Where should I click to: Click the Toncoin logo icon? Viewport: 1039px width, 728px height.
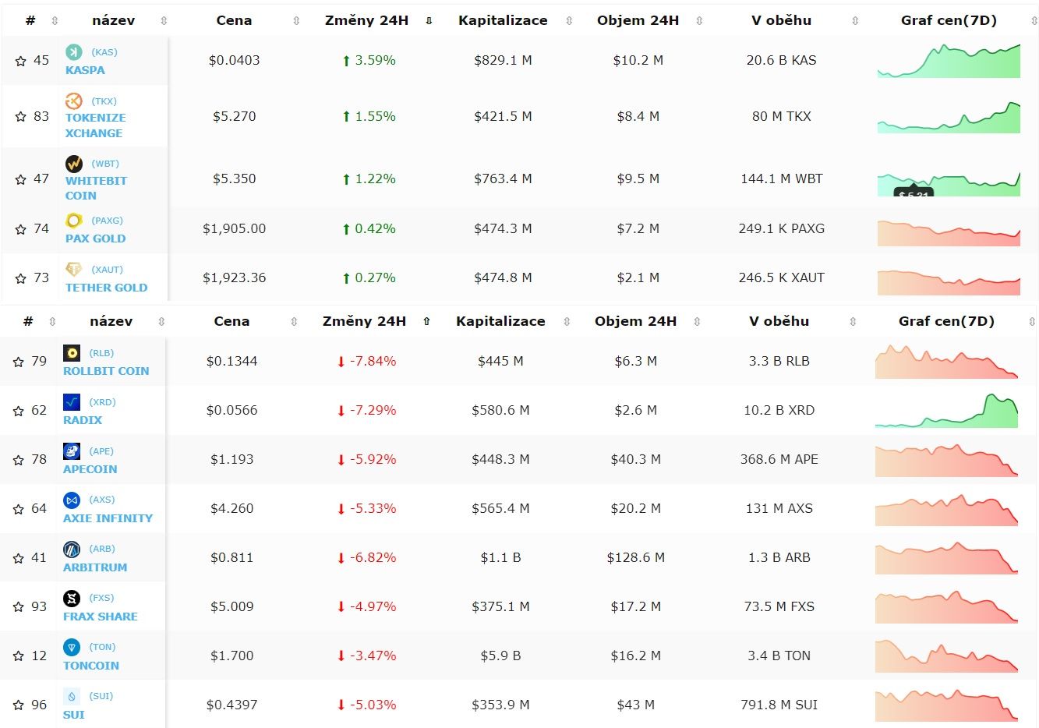tap(72, 648)
